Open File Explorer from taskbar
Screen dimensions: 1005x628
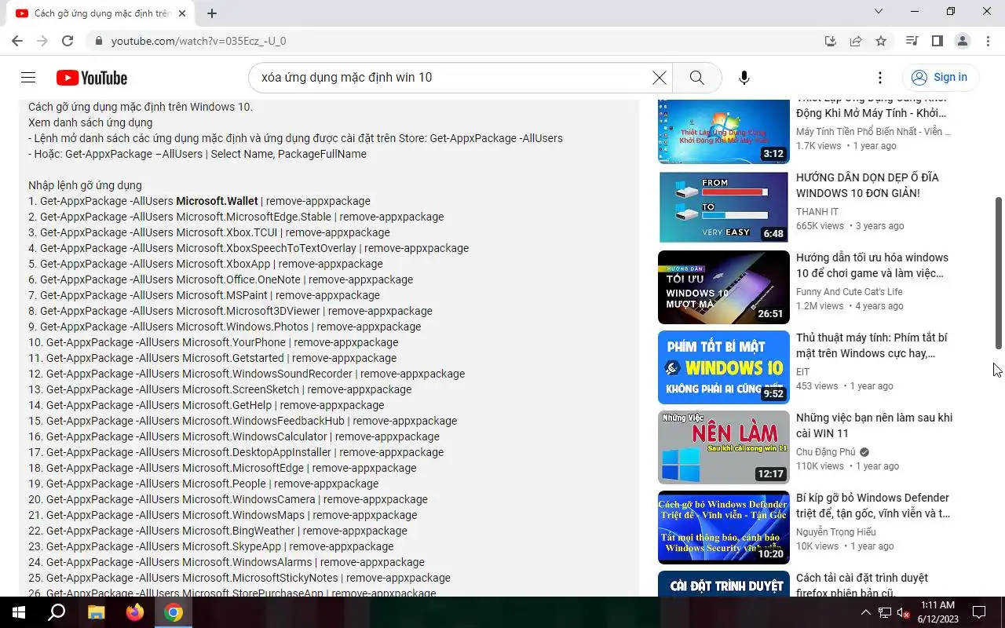click(x=96, y=612)
